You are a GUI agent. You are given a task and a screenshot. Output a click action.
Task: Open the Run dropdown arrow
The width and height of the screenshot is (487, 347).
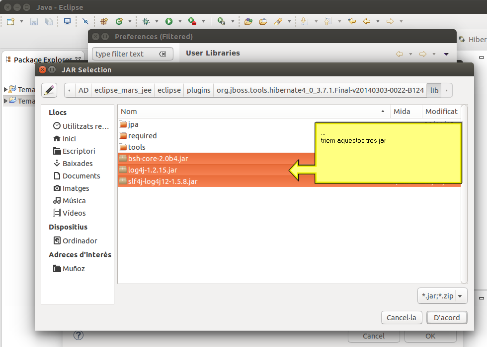tap(180, 21)
